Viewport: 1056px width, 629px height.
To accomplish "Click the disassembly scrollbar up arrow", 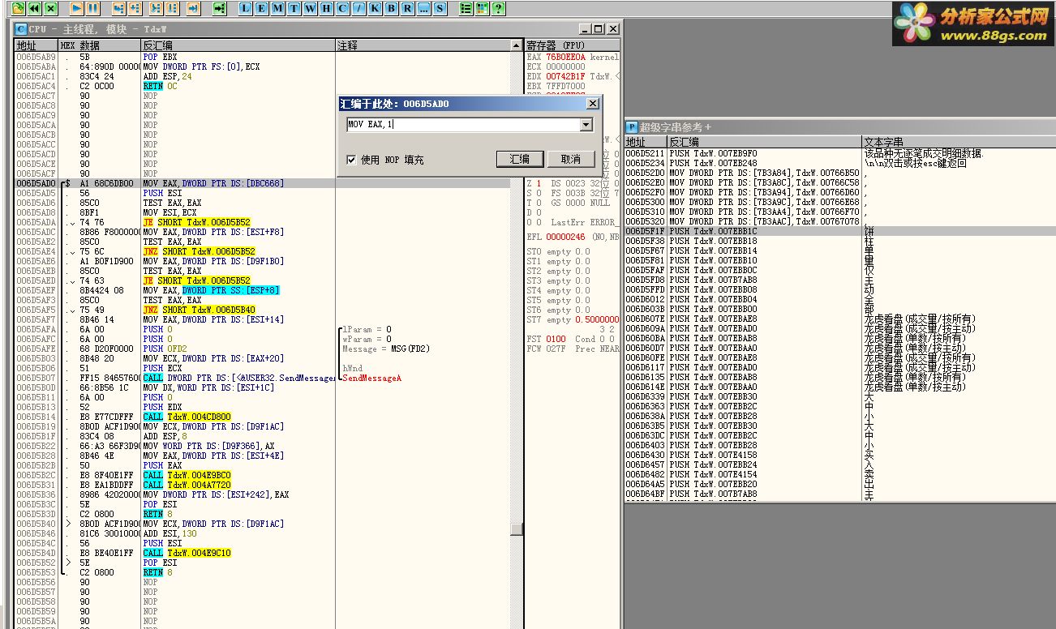I will [x=516, y=46].
